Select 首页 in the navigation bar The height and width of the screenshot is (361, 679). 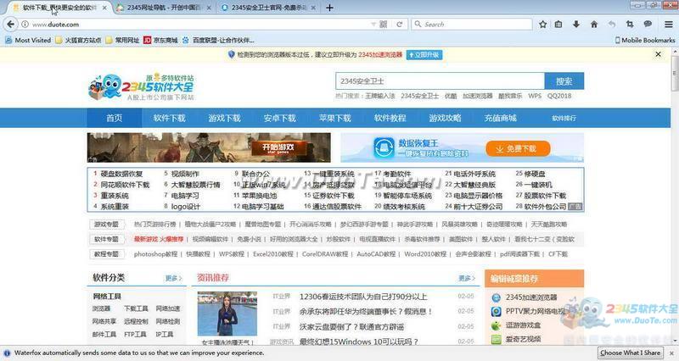coord(115,118)
